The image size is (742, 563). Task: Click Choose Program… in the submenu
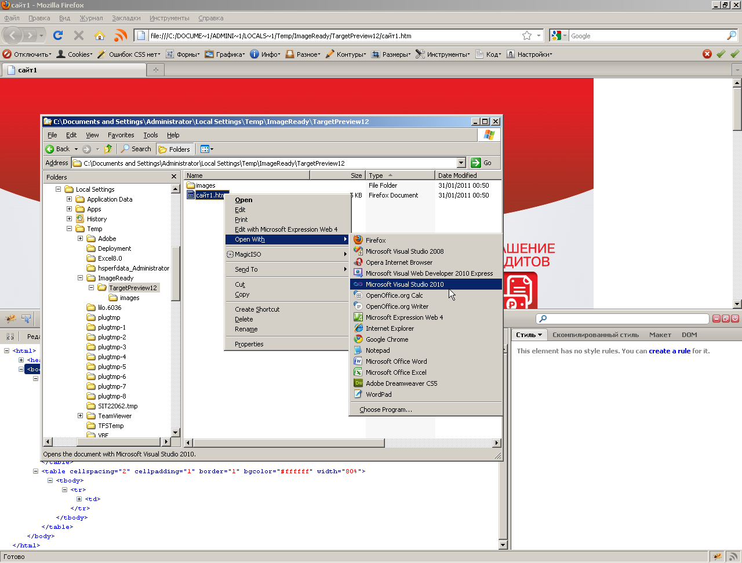426,410
